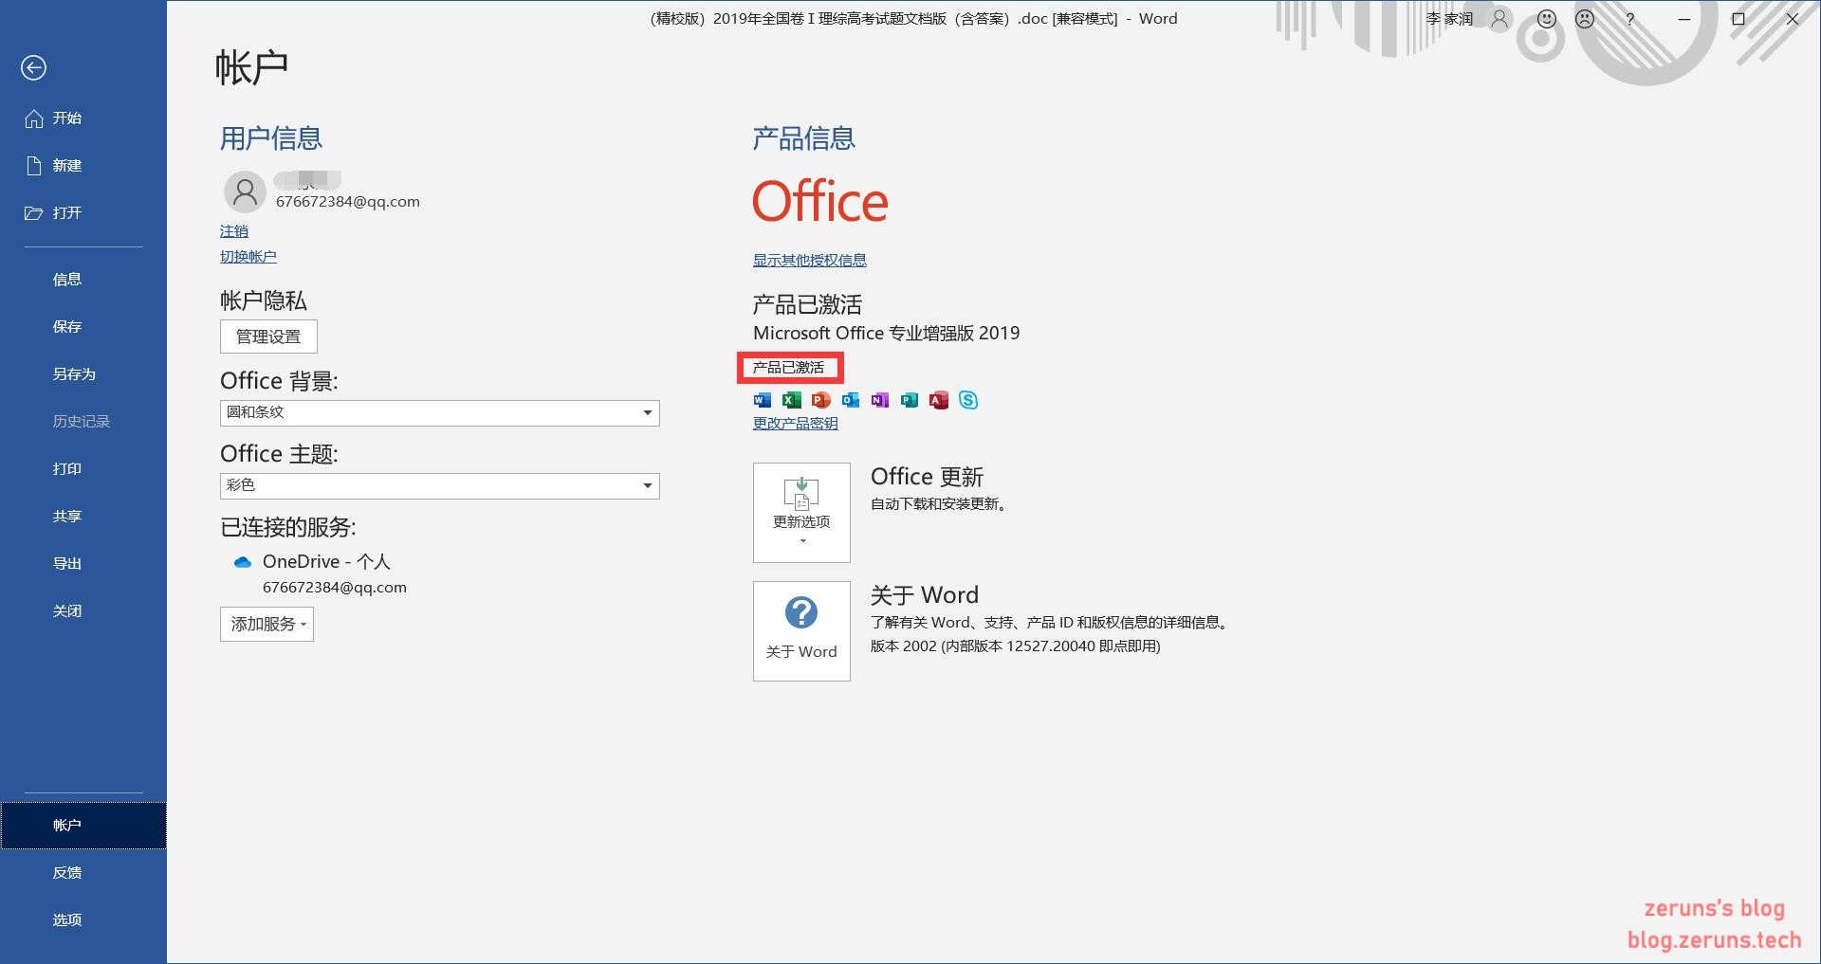Image resolution: width=1821 pixels, height=964 pixels.
Task: Click the back arrow icon
Action: point(34,67)
